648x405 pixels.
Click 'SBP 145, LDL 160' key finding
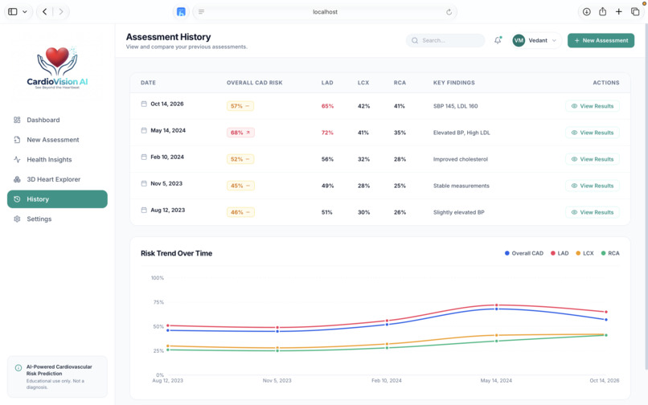pos(455,106)
